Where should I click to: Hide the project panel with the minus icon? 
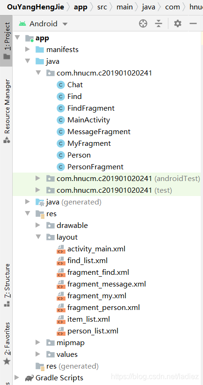tap(193, 23)
